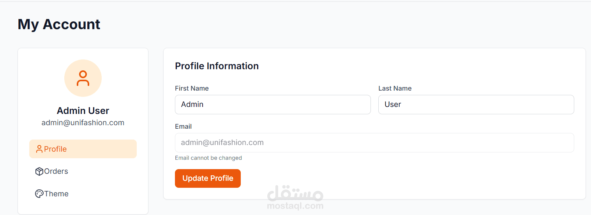Focus the First Name input field
Viewport: 591px width, 215px height.
(x=273, y=105)
